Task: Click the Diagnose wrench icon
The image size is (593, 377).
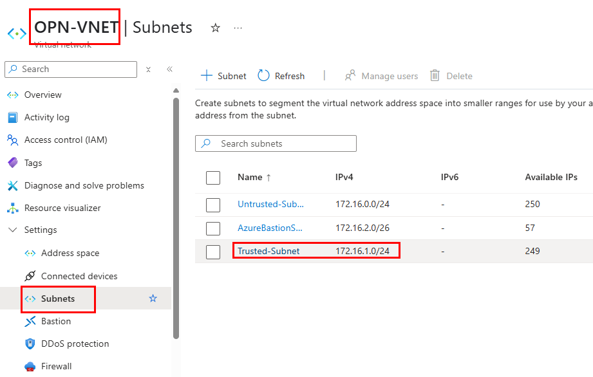Action: (x=12, y=185)
